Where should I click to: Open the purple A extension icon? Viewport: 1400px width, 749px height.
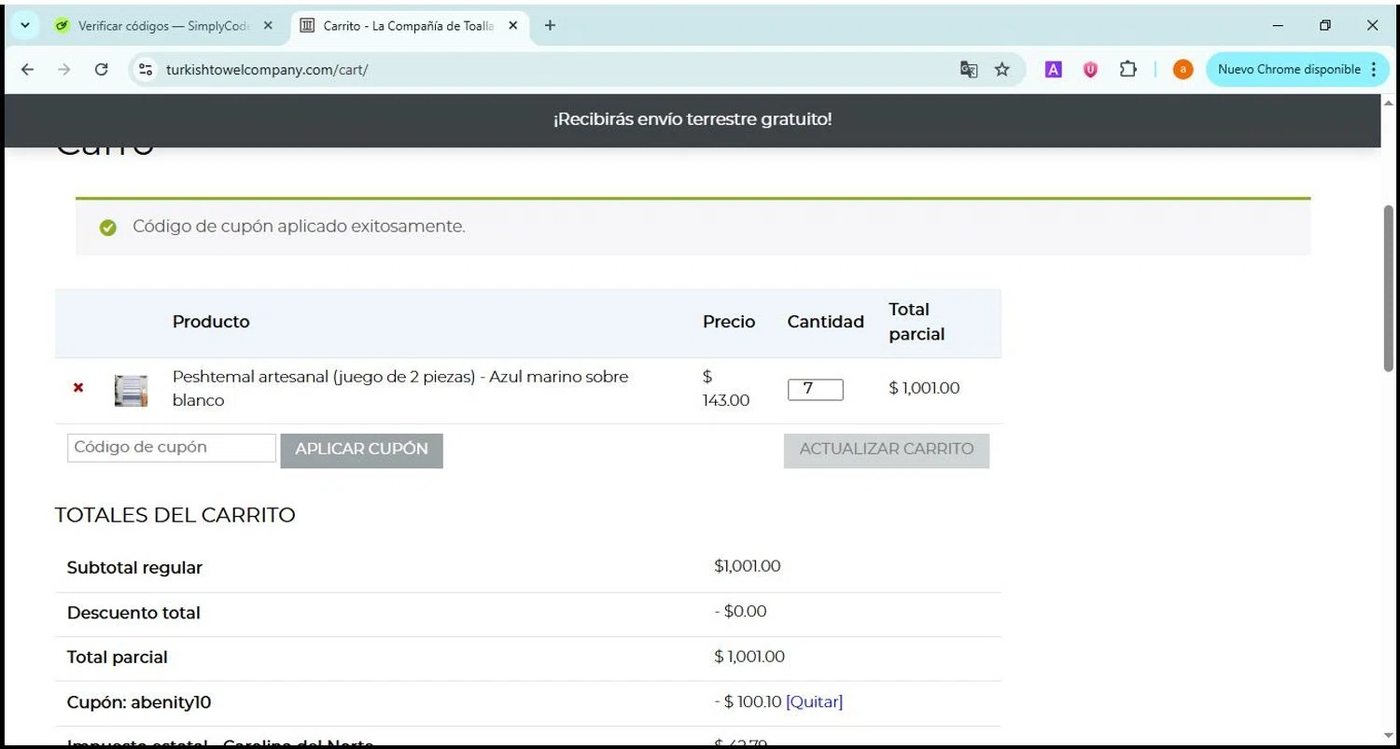pos(1053,69)
